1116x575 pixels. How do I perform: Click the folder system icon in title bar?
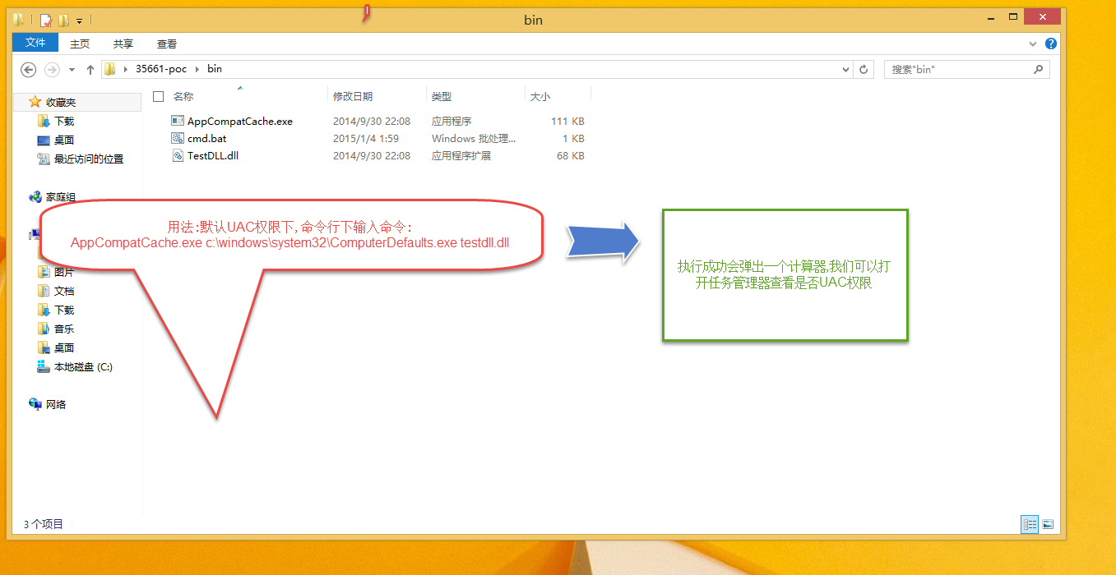click(x=19, y=20)
